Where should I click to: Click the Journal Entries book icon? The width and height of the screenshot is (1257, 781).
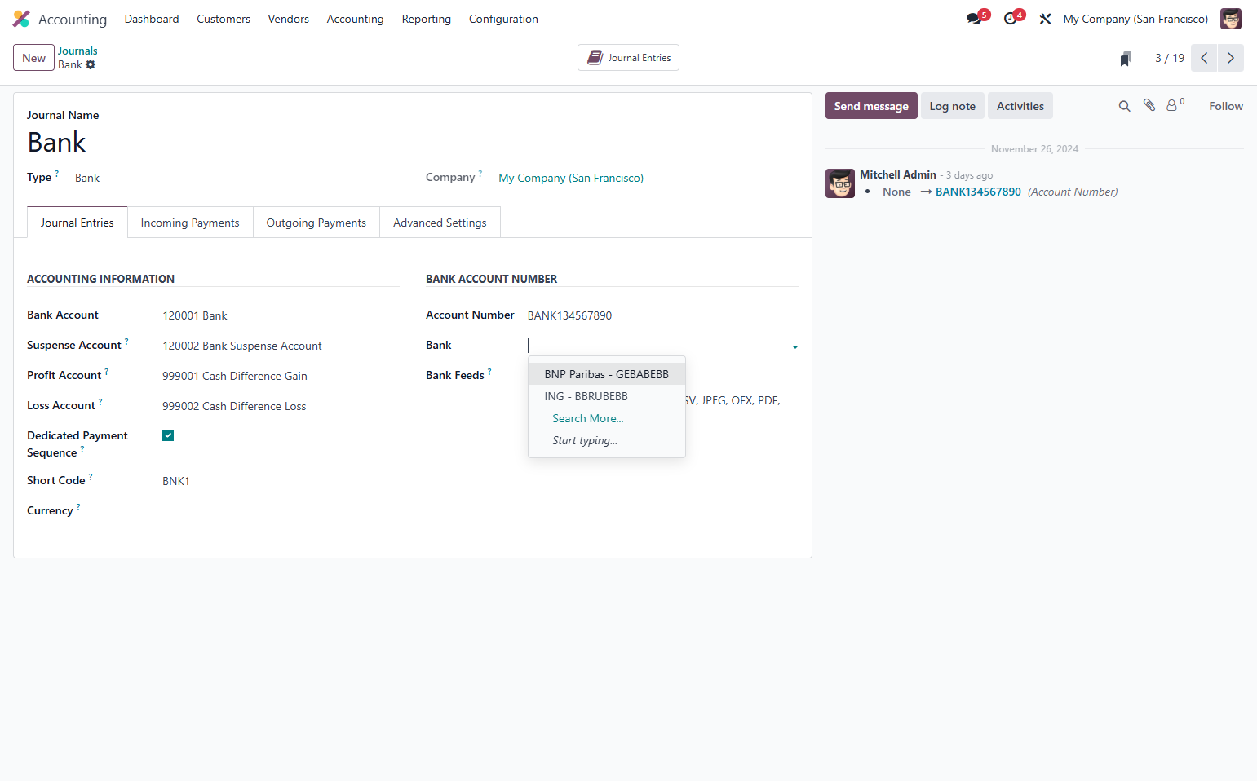click(595, 58)
